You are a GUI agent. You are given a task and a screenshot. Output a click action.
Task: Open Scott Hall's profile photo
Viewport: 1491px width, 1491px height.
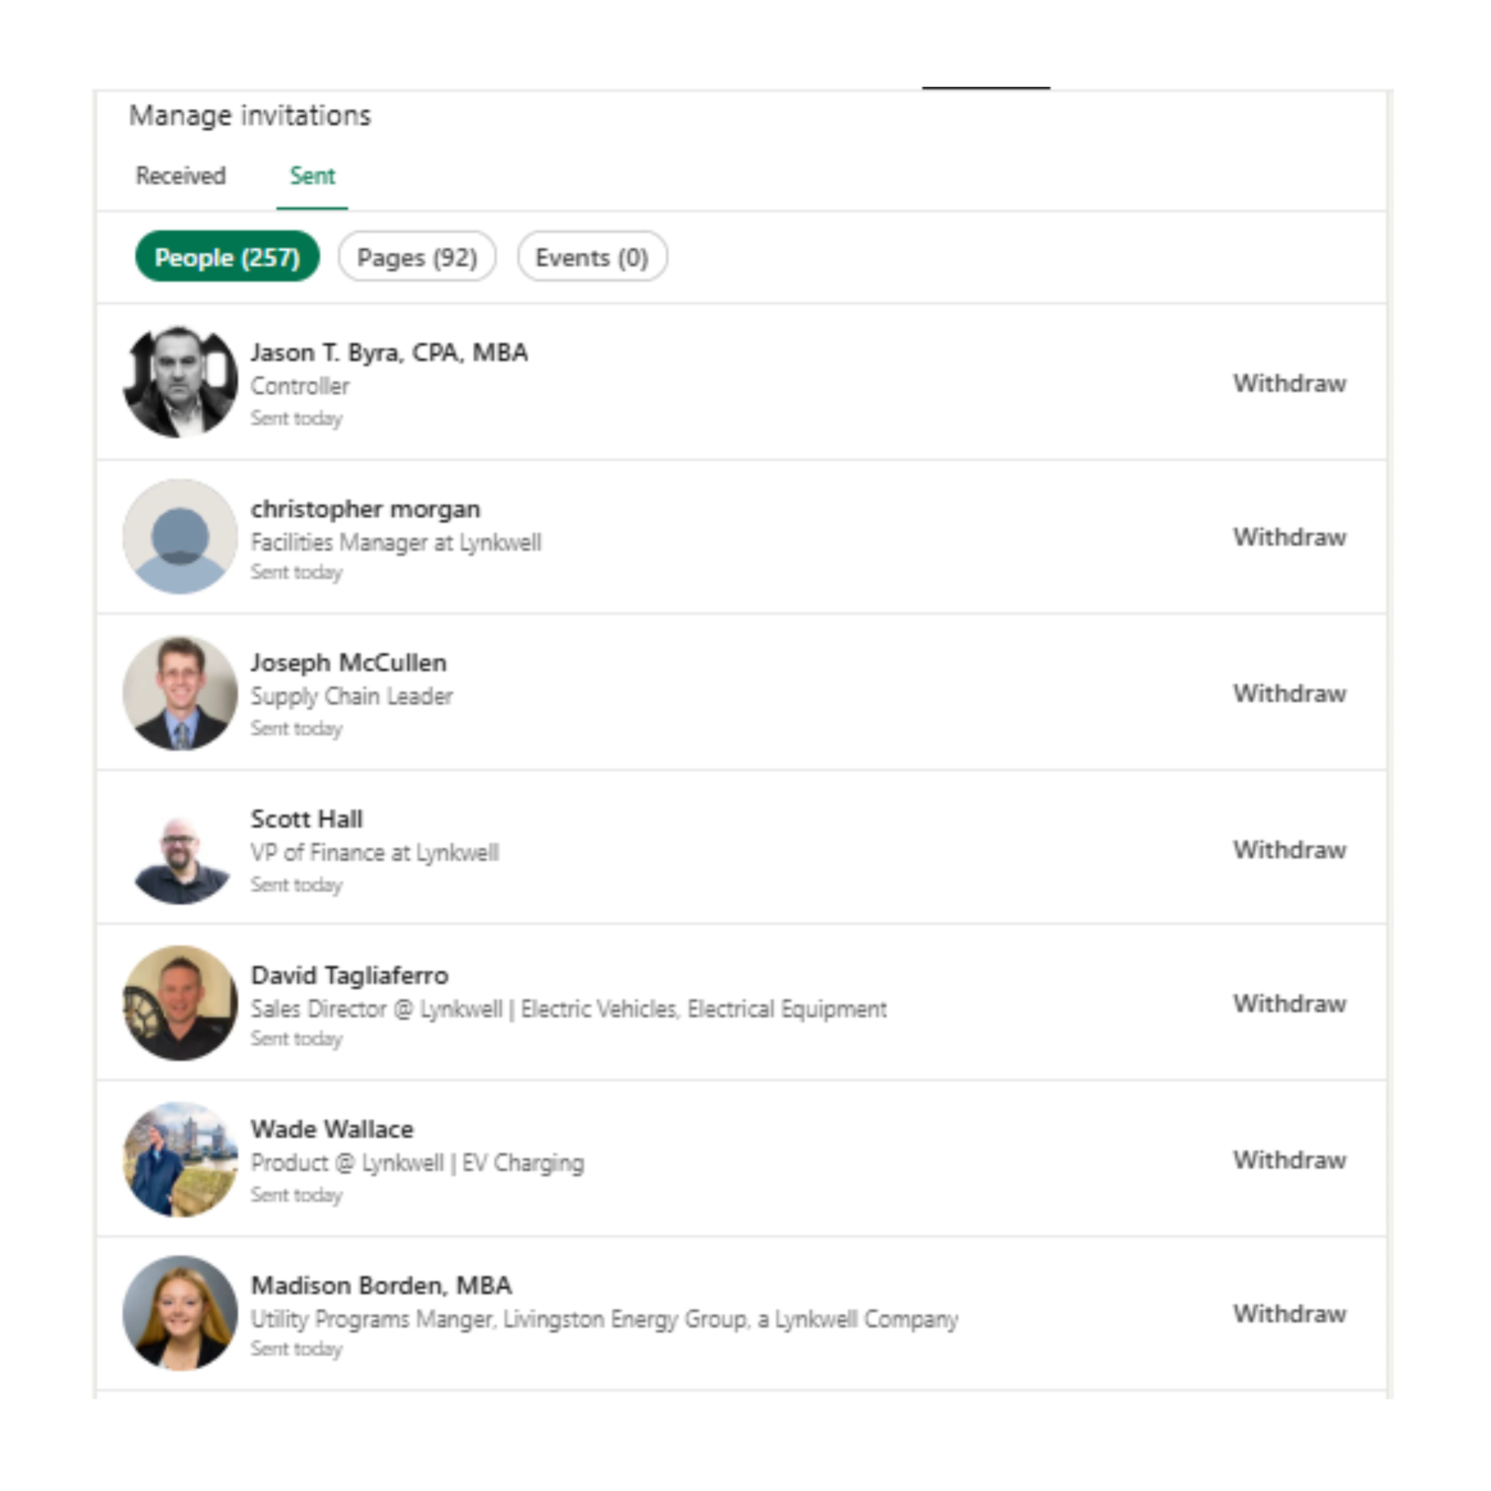[180, 849]
